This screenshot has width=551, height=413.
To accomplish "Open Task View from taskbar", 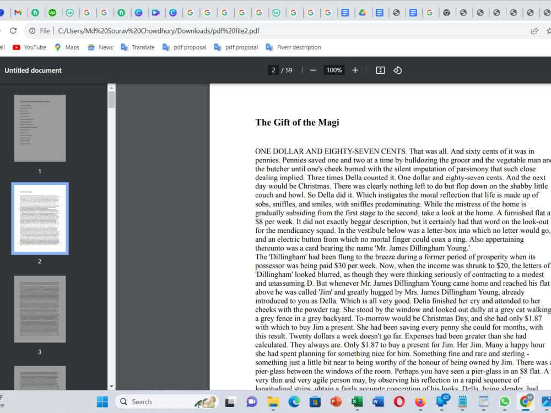I will click(230, 402).
